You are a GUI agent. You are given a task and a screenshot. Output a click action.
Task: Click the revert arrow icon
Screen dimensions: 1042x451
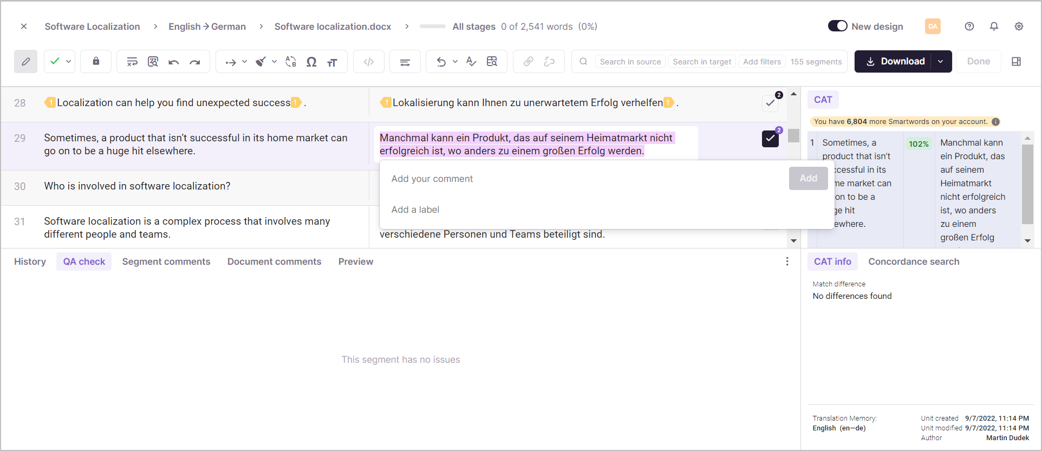click(441, 62)
